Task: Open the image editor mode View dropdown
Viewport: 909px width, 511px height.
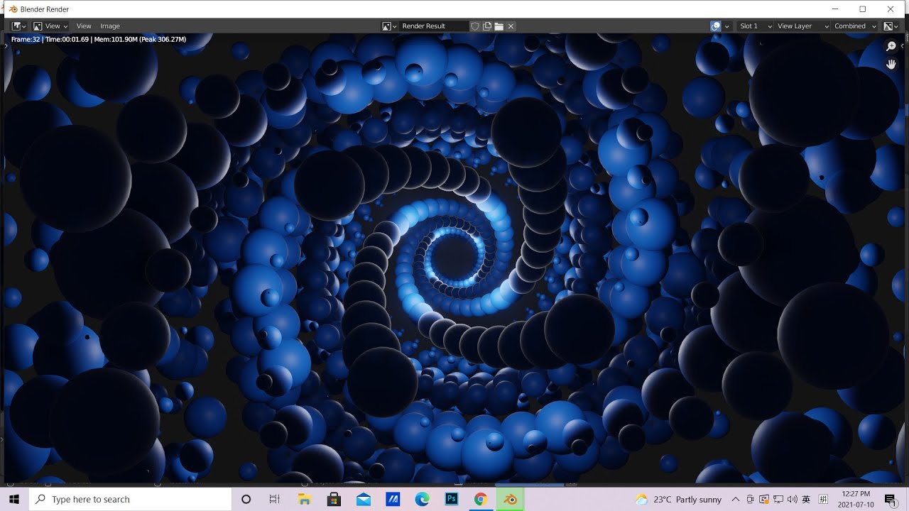Action: point(50,26)
